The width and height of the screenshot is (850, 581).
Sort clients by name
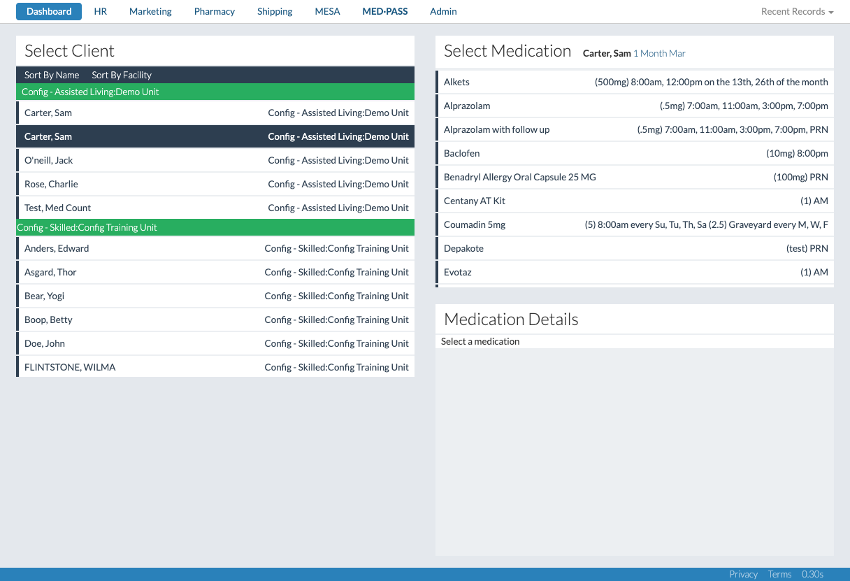click(x=52, y=75)
